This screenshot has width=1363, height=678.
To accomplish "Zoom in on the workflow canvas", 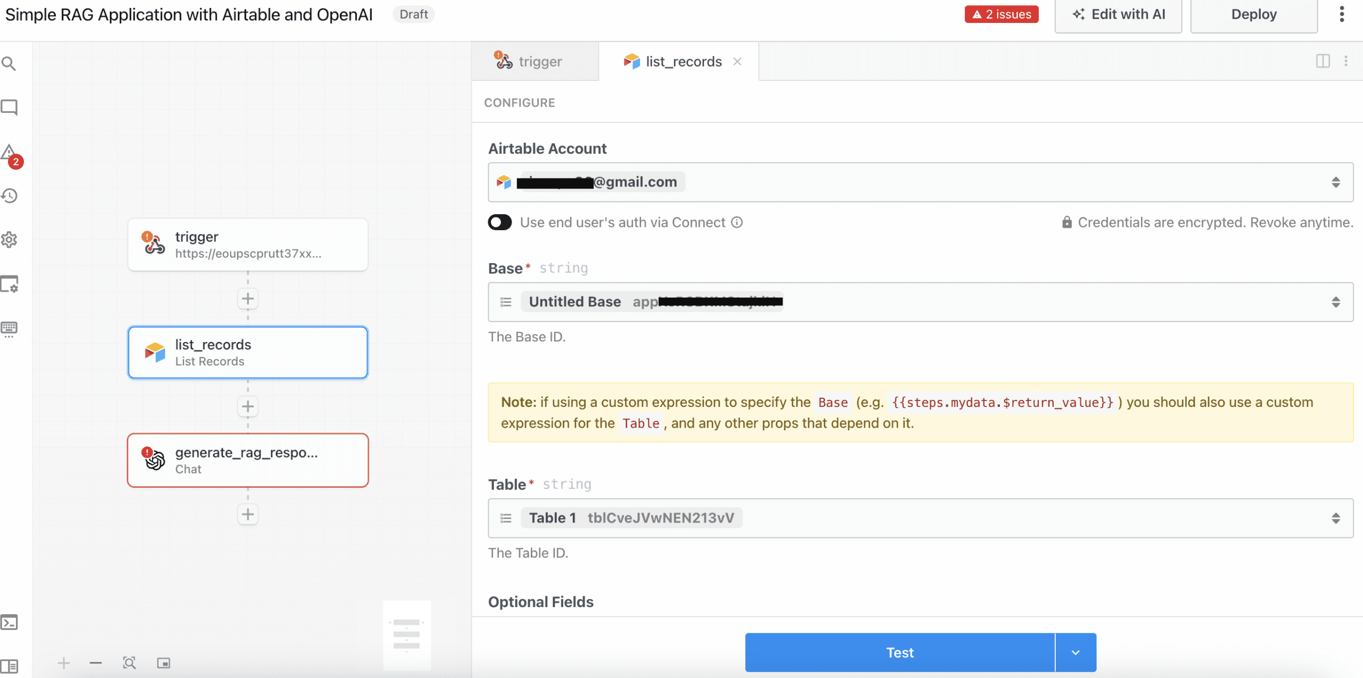I will pyautogui.click(x=63, y=663).
